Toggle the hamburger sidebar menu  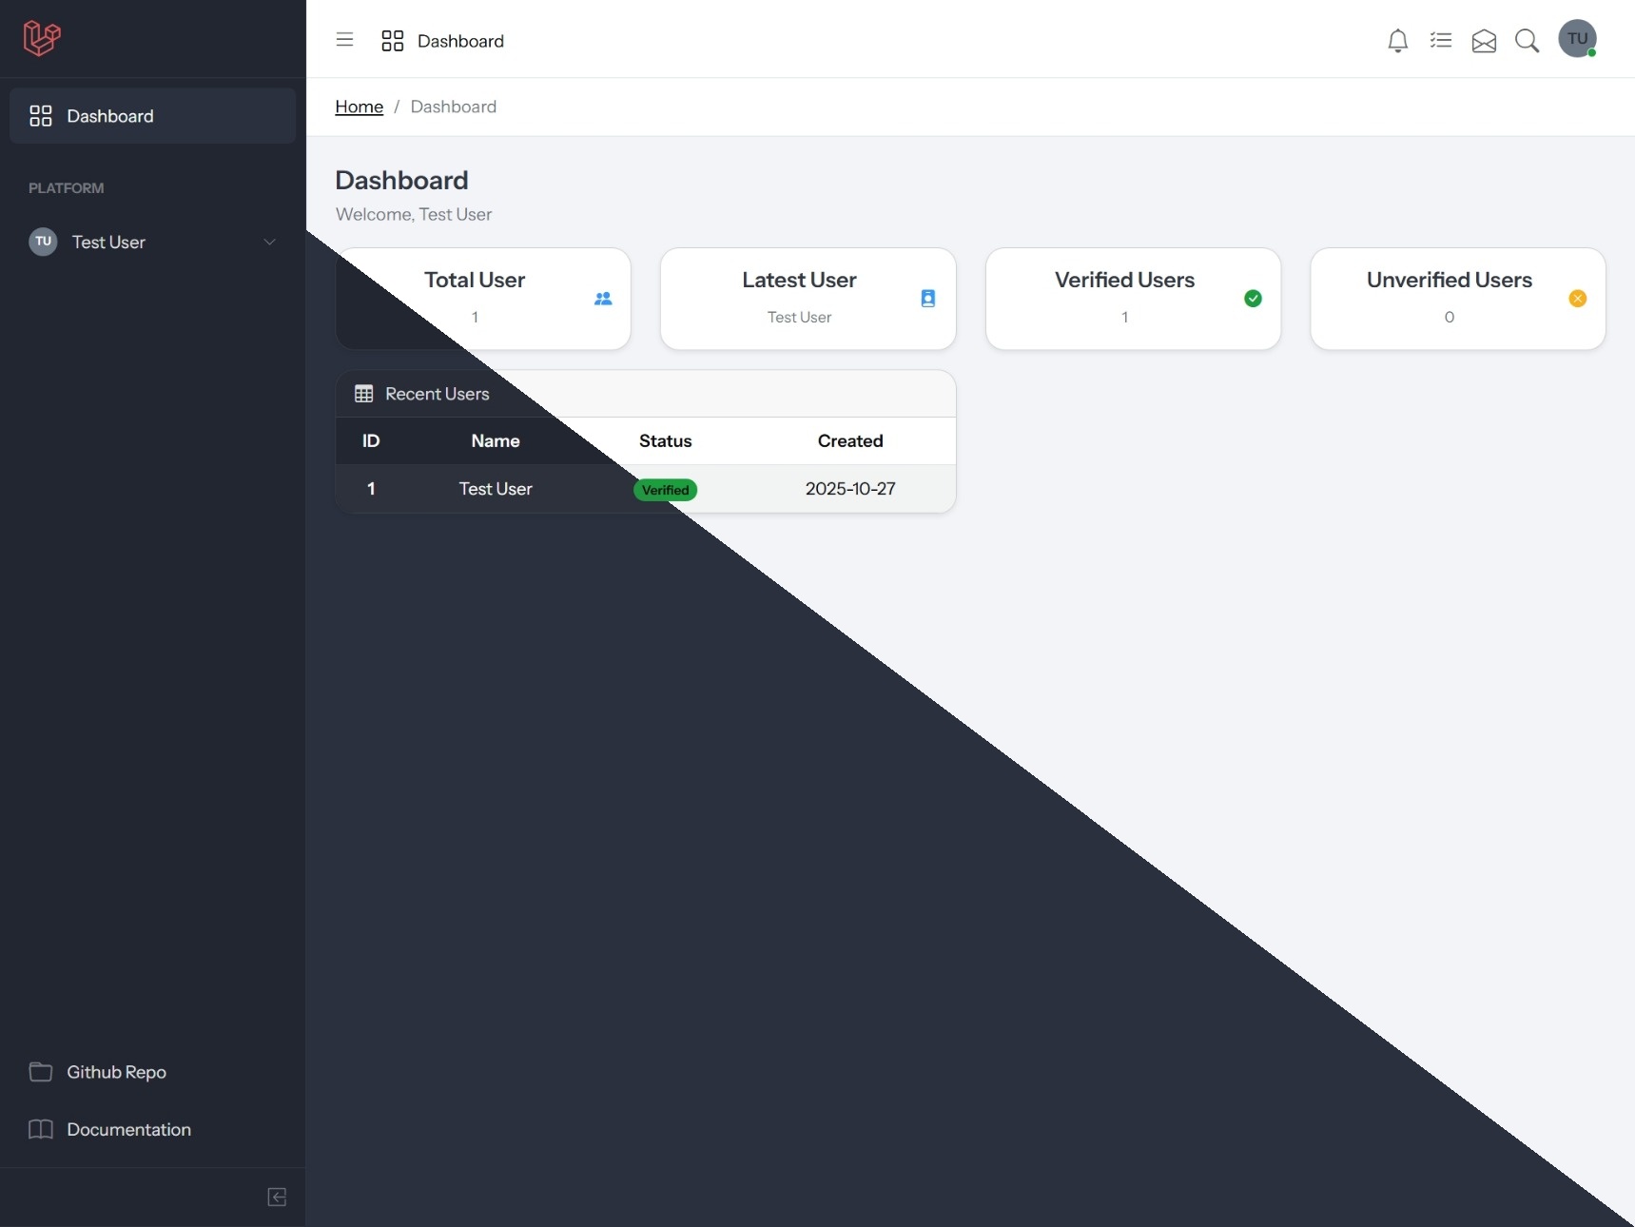344,40
